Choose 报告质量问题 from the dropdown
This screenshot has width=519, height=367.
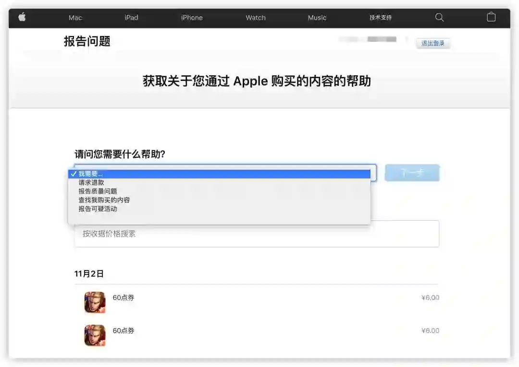[219, 191]
